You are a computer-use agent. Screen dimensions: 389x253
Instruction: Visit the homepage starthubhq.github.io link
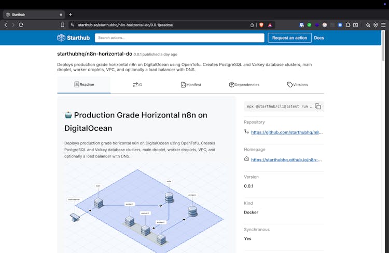tap(286, 159)
